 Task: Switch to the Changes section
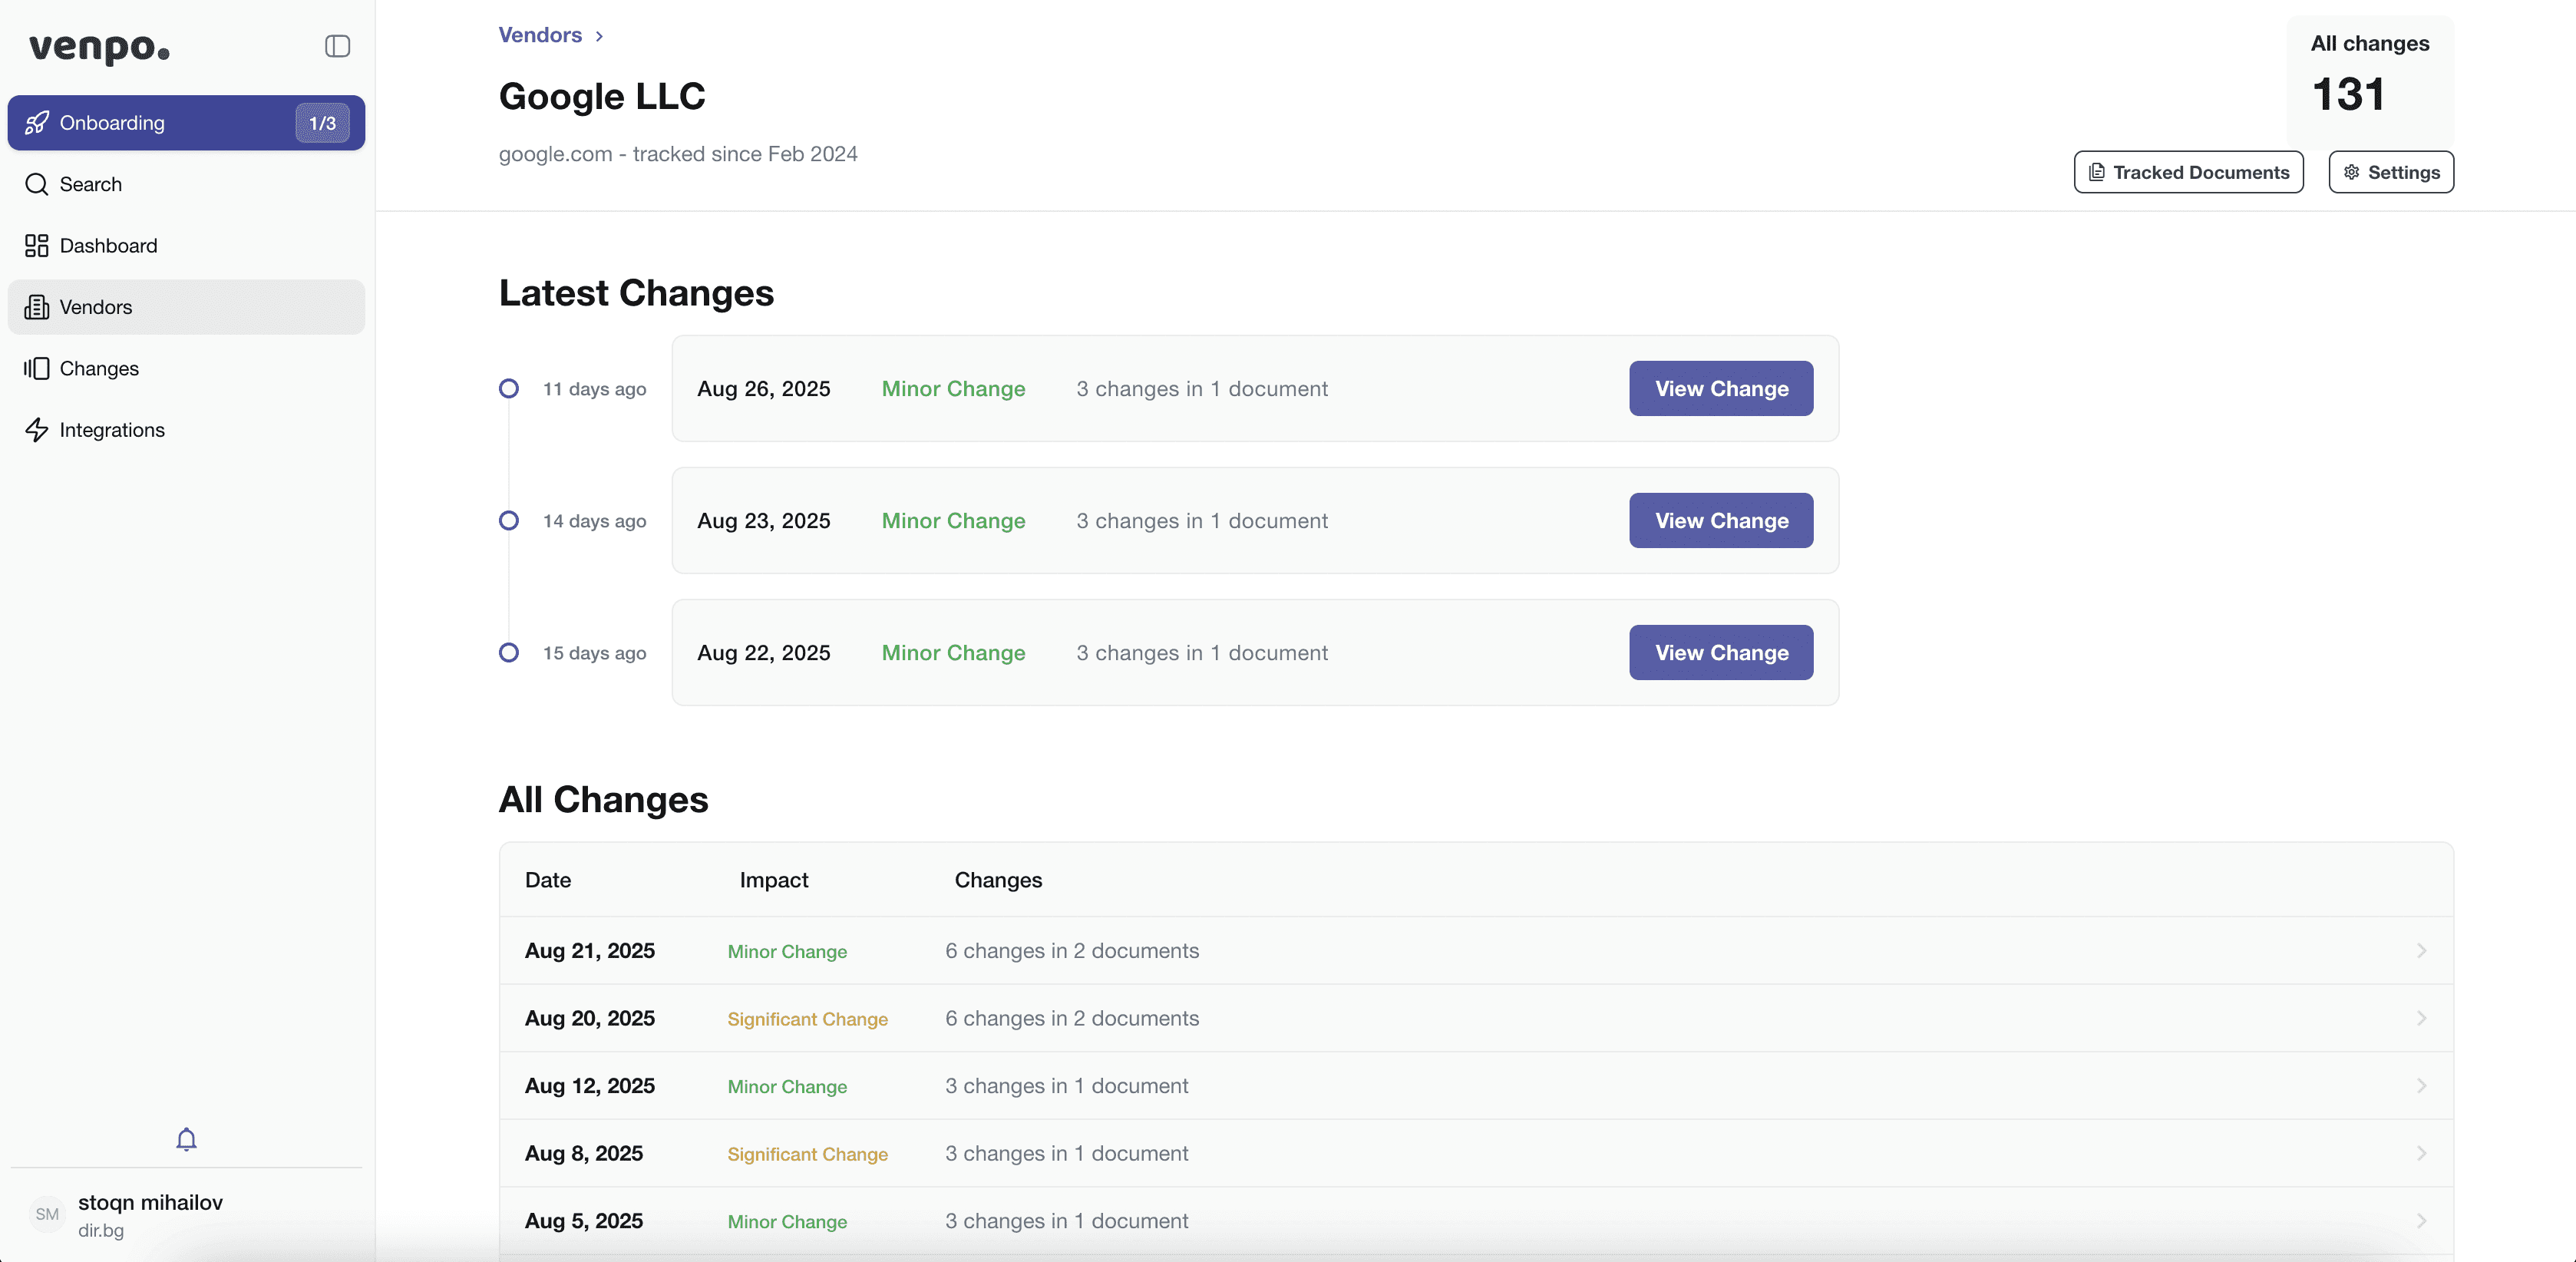pos(99,368)
